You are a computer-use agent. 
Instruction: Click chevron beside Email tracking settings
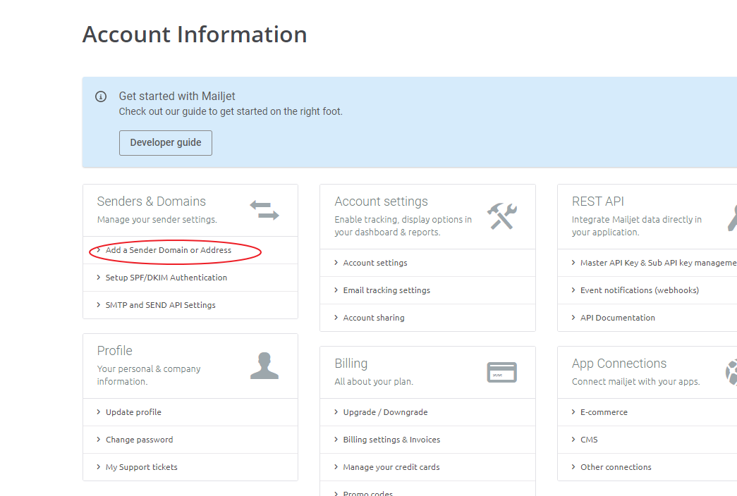click(336, 290)
